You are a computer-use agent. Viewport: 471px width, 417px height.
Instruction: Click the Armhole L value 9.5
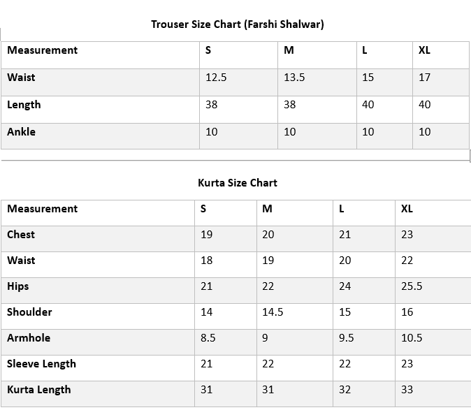(346, 338)
